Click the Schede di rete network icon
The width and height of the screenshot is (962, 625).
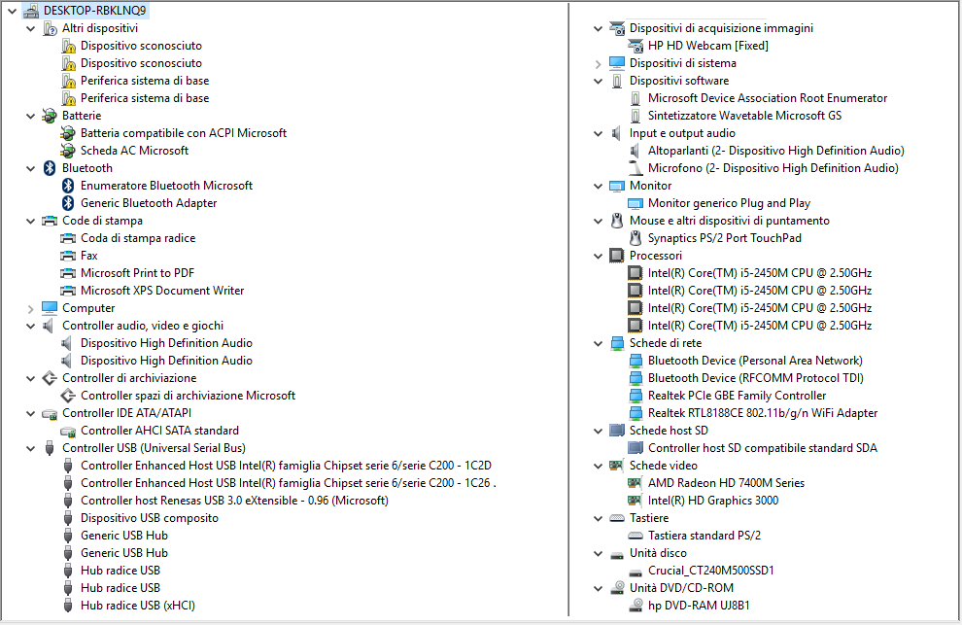(x=617, y=343)
